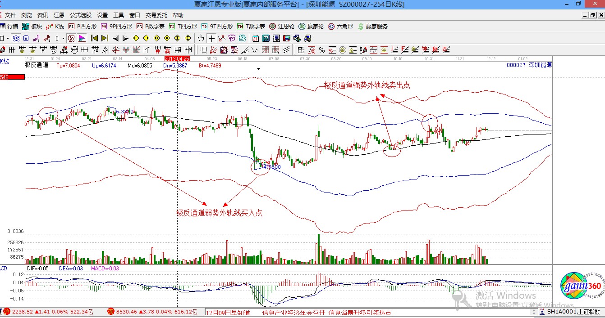Open the 公式选股 menu

[x=80, y=15]
